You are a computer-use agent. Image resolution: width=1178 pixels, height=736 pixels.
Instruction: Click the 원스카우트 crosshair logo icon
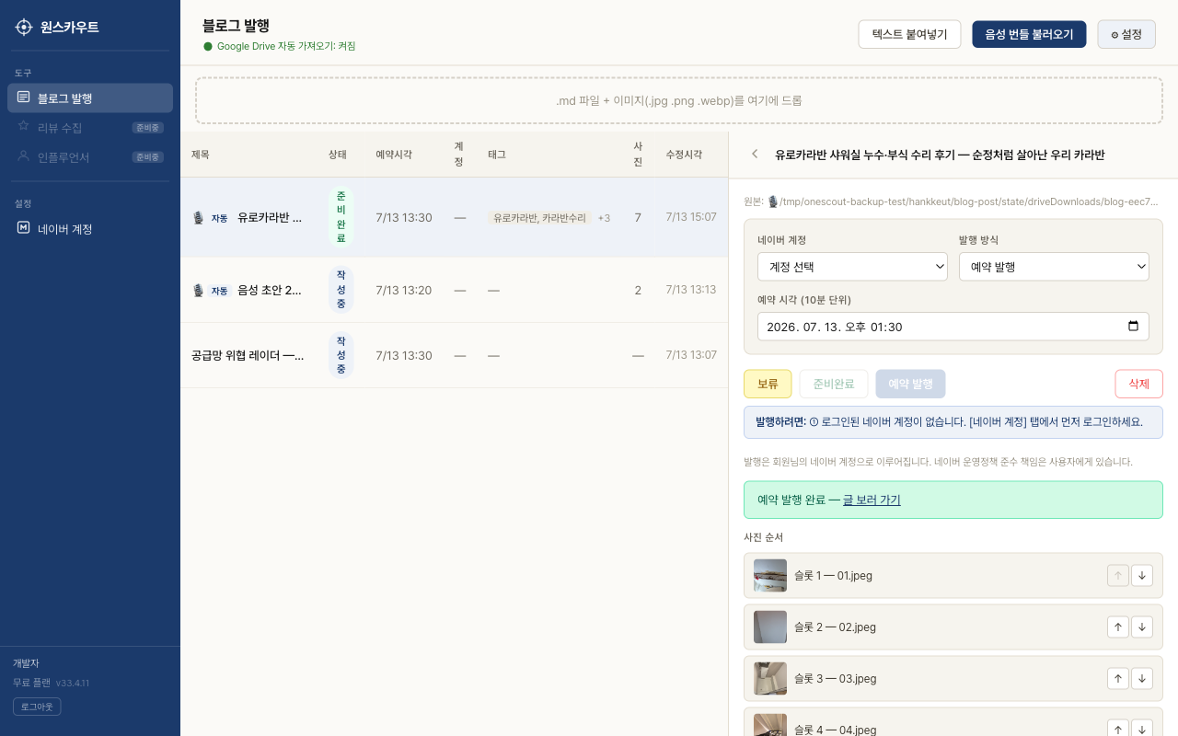coord(24,28)
